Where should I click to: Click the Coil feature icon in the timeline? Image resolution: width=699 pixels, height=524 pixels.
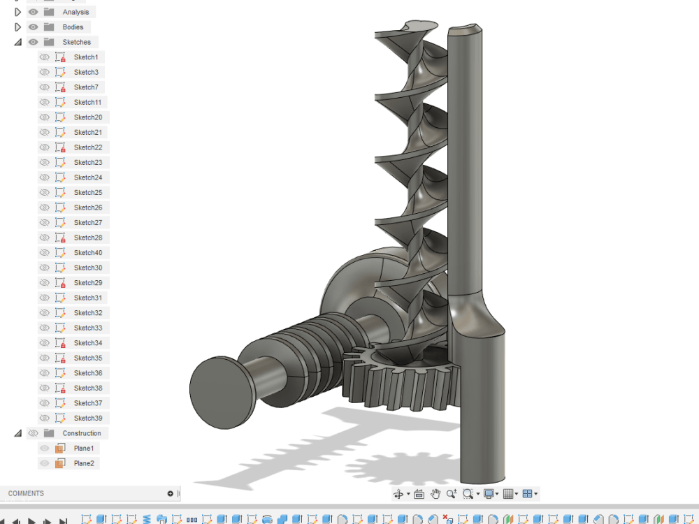(x=147, y=519)
